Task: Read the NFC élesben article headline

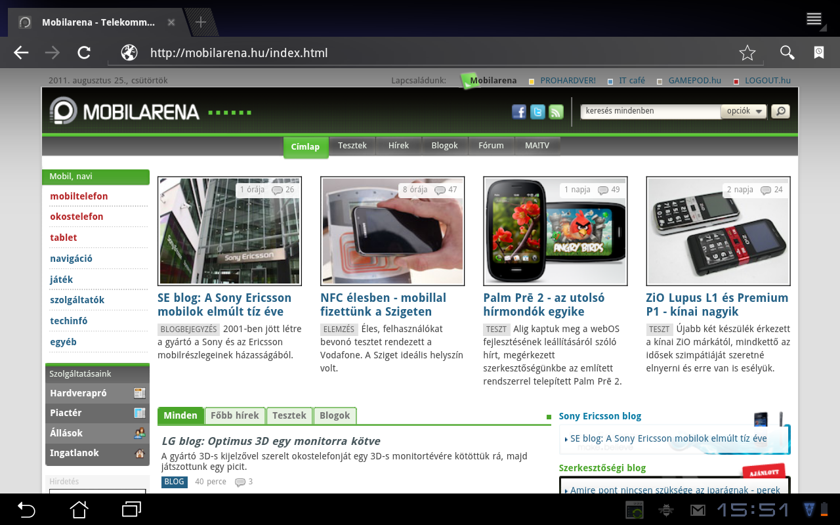Action: click(383, 304)
